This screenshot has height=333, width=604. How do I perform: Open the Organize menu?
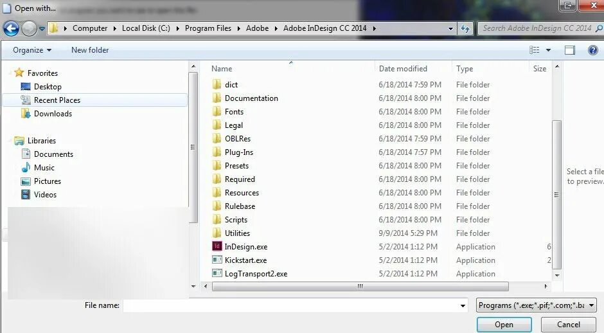click(x=32, y=50)
